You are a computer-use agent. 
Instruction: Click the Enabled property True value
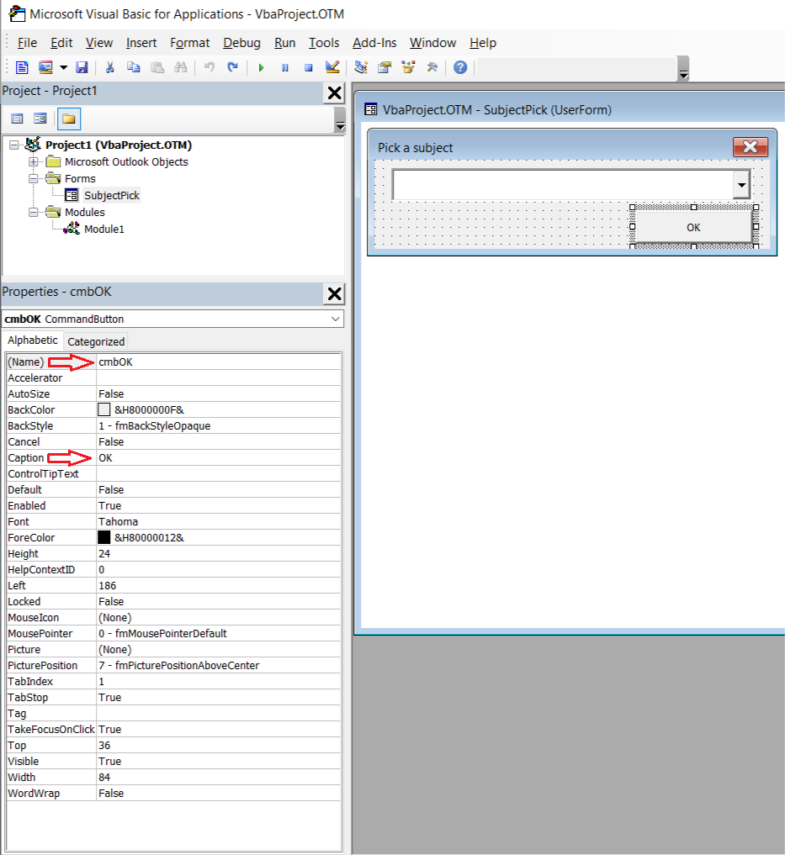point(219,505)
